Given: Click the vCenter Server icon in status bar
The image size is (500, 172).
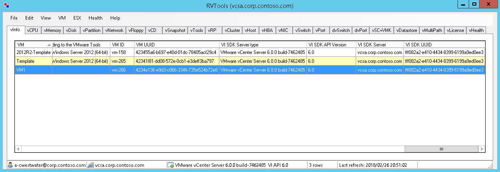Looking at the screenshot, I should (x=170, y=165).
